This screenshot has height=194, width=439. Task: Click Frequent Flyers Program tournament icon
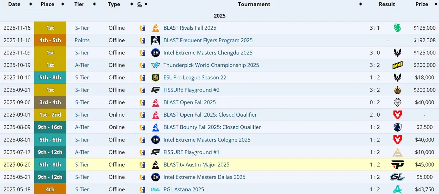tap(156, 40)
